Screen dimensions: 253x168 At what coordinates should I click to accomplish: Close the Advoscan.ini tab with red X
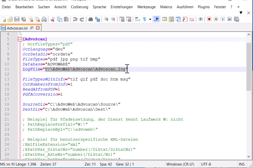tap(38, 28)
